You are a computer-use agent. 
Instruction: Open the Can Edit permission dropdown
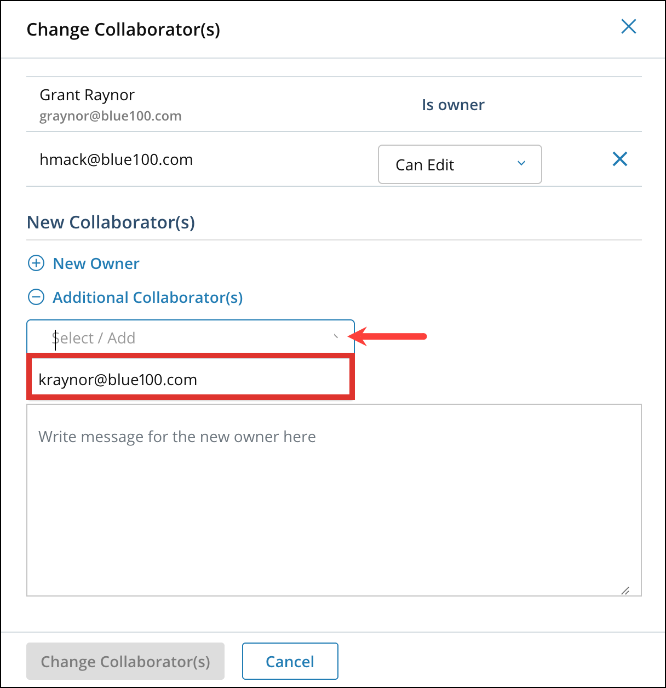click(x=459, y=164)
